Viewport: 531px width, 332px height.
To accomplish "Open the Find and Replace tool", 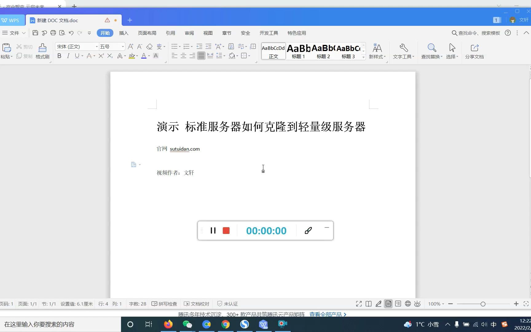I will tap(432, 51).
